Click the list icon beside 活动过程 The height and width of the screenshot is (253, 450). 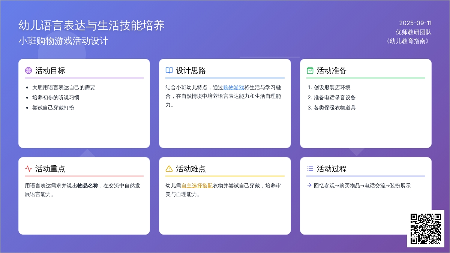tap(310, 169)
